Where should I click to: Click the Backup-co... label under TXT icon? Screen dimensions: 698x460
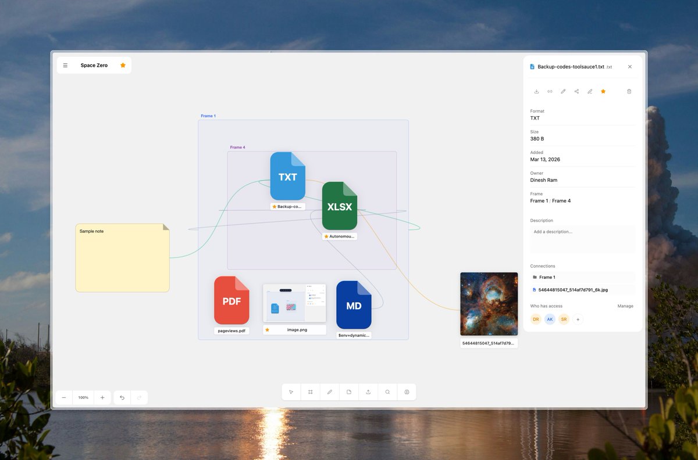[x=288, y=206]
